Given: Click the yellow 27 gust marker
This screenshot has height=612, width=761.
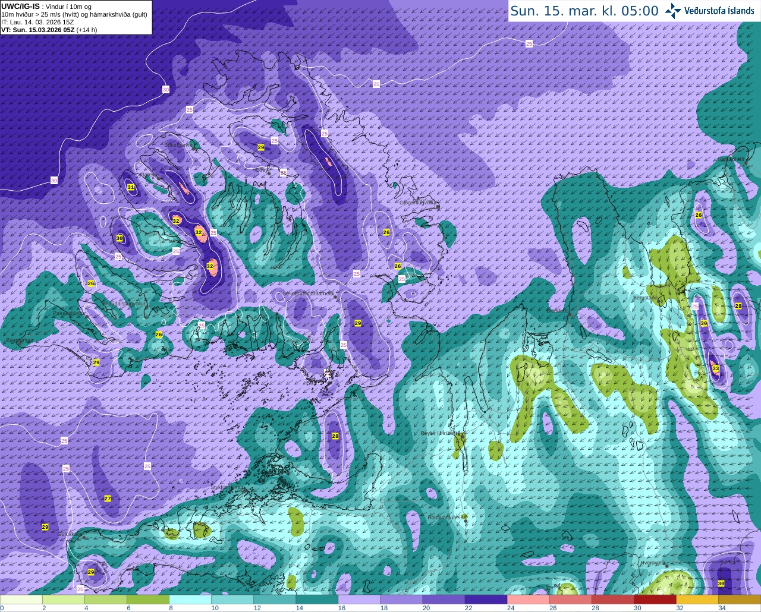Looking at the screenshot, I should [x=108, y=499].
